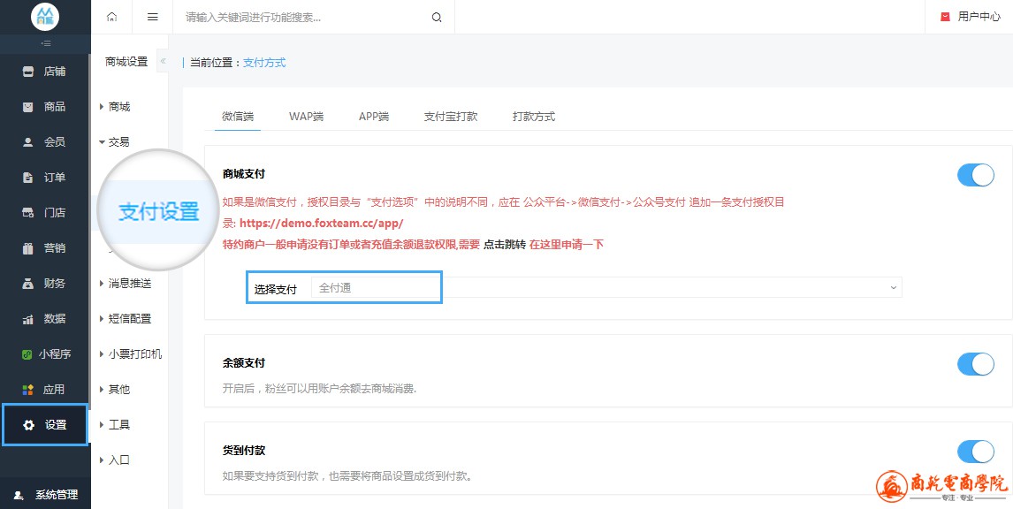The height and width of the screenshot is (509, 1013).
Task: Toggle 商城支付 switch off
Action: click(975, 175)
